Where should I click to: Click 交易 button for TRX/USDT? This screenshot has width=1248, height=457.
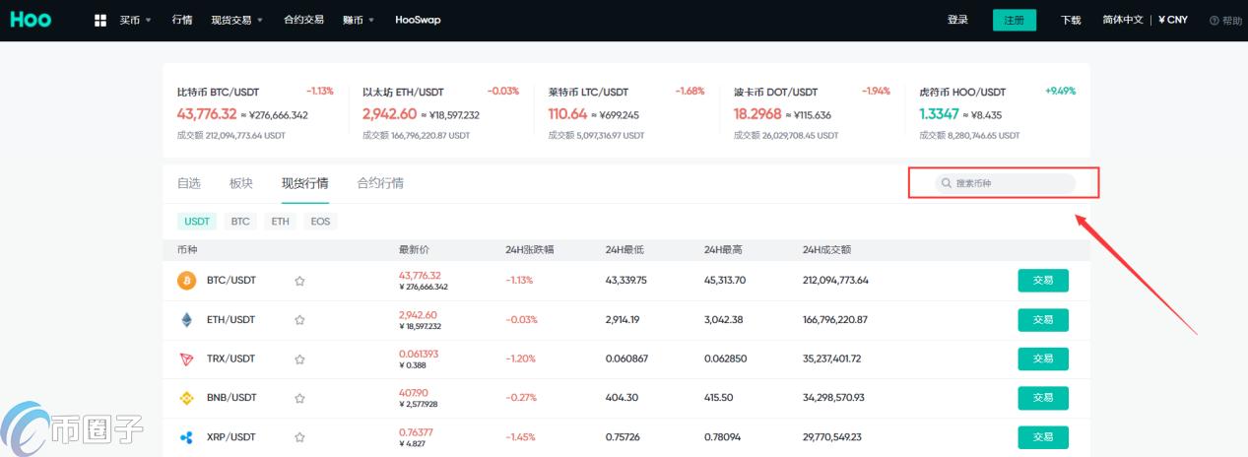point(1043,359)
